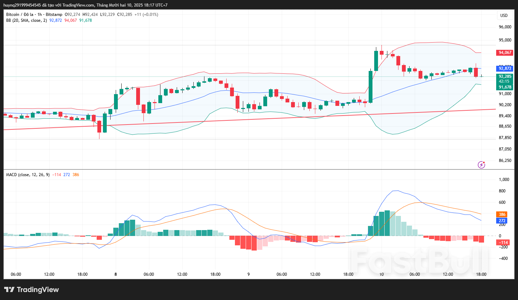Click the 1h interval in chart title
Viewport: 518px width, 300px height.
pos(39,15)
